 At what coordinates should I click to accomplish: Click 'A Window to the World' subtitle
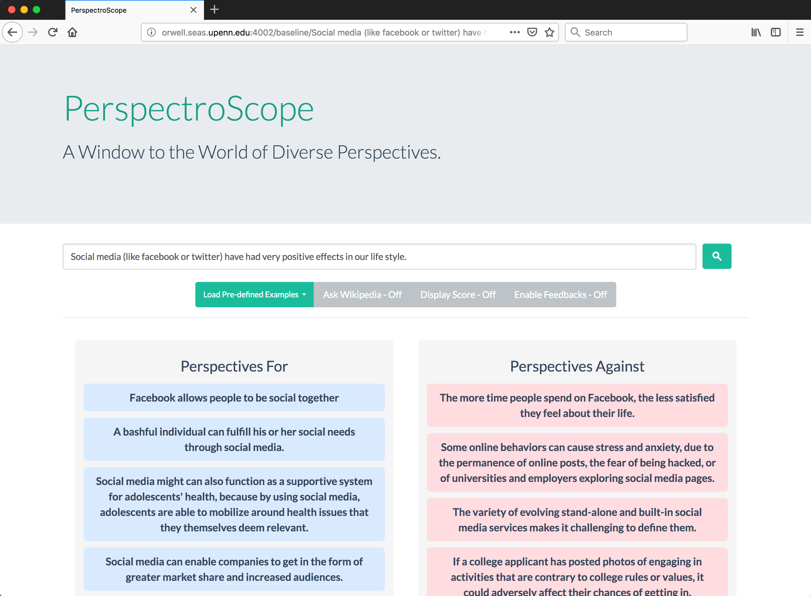pyautogui.click(x=252, y=152)
